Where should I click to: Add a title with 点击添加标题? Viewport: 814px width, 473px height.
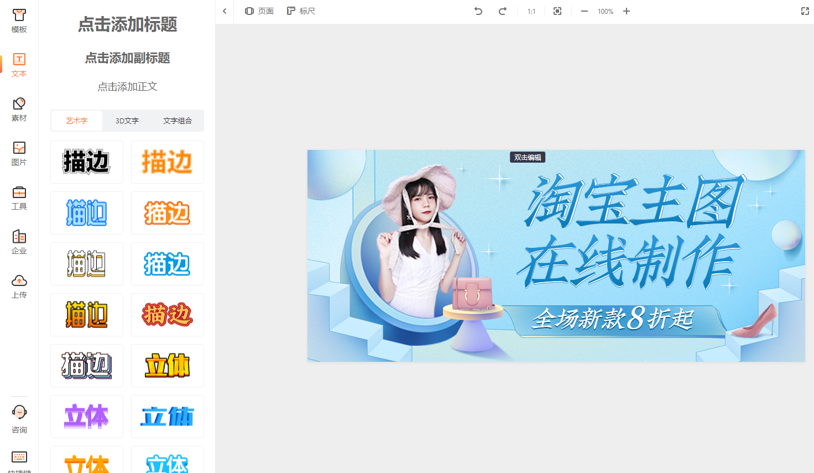(x=127, y=24)
